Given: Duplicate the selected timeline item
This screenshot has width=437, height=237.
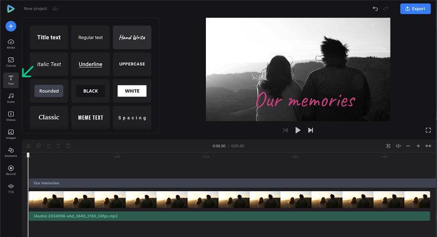Looking at the screenshot, I should pyautogui.click(x=38, y=145).
